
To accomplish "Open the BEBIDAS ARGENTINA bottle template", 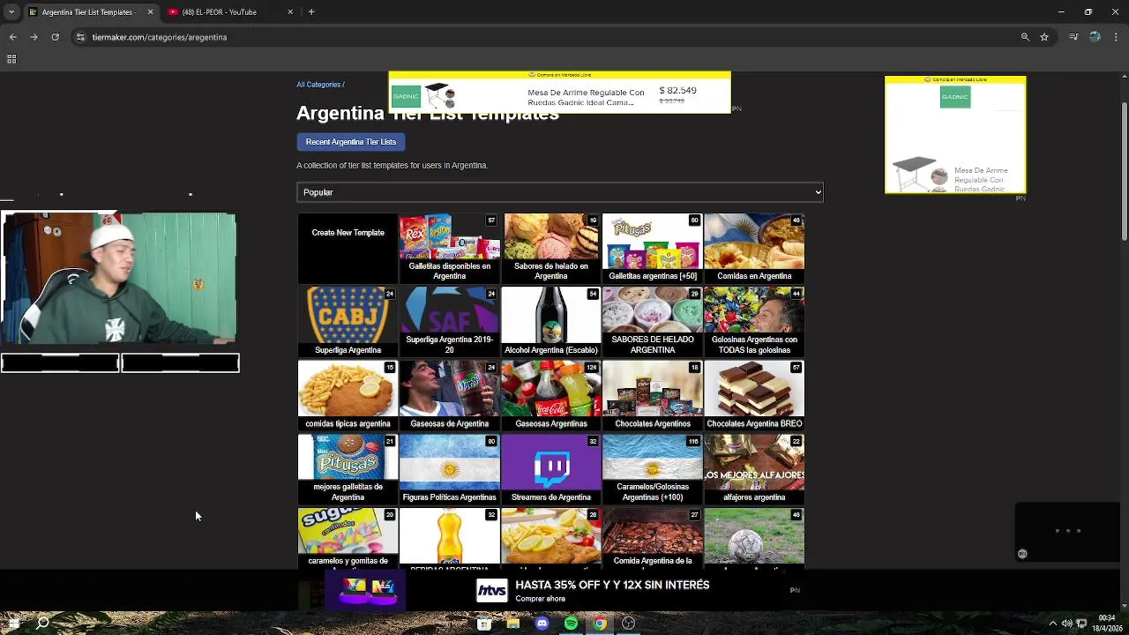I will pos(449,538).
